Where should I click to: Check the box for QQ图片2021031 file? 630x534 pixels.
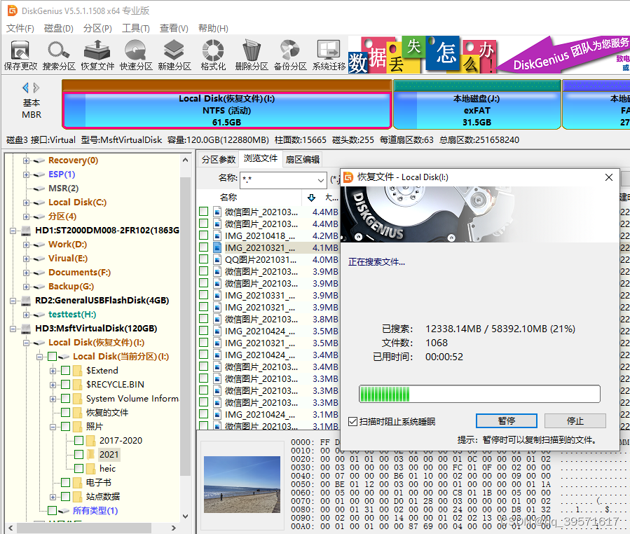click(204, 259)
